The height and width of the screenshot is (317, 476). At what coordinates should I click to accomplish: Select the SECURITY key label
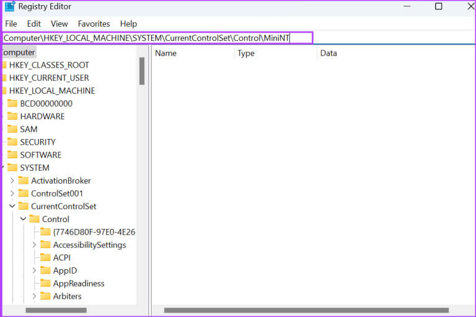pos(38,142)
